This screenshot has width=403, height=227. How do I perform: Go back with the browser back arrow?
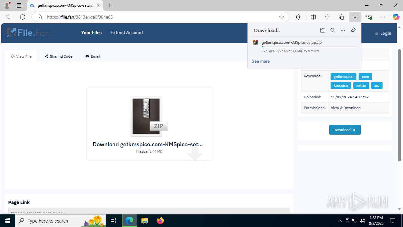[x=9, y=17]
